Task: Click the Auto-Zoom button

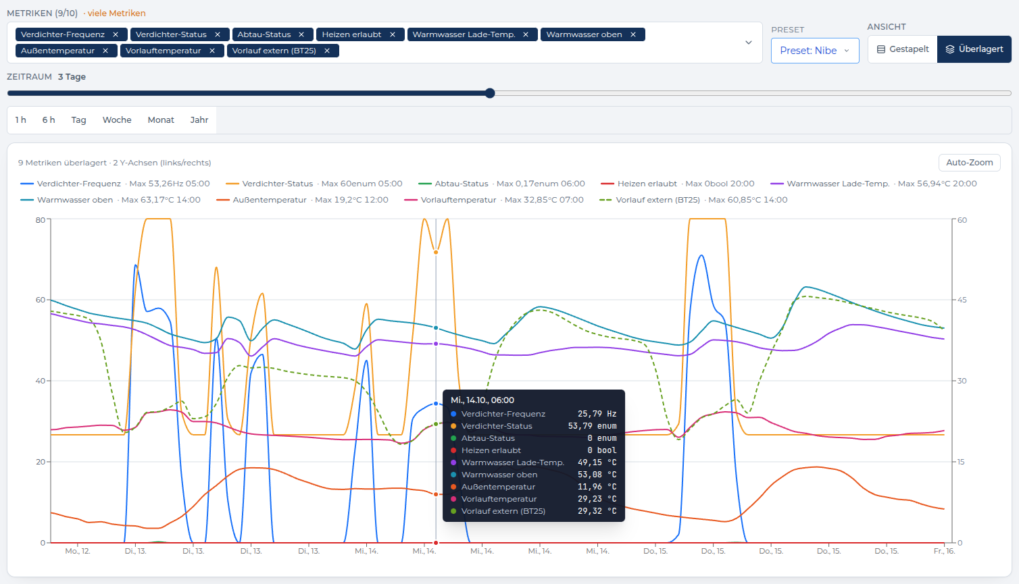Action: point(969,163)
